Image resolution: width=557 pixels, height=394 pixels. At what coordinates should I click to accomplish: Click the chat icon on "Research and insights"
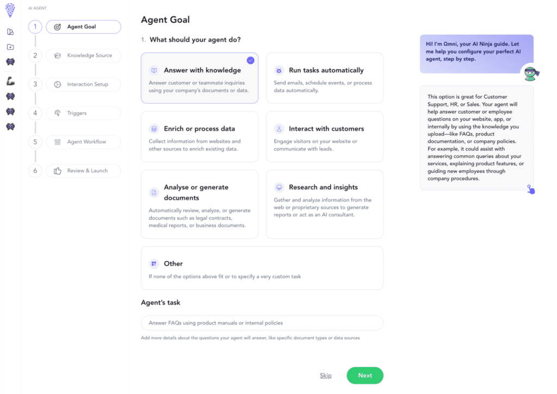tap(279, 187)
